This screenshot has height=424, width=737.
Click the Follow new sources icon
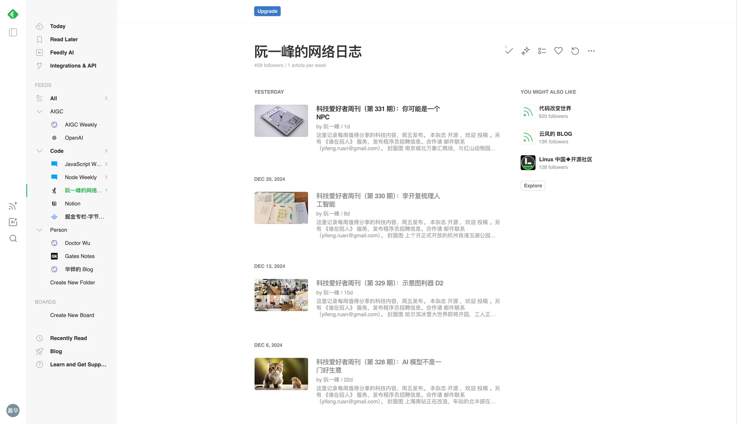(13, 206)
